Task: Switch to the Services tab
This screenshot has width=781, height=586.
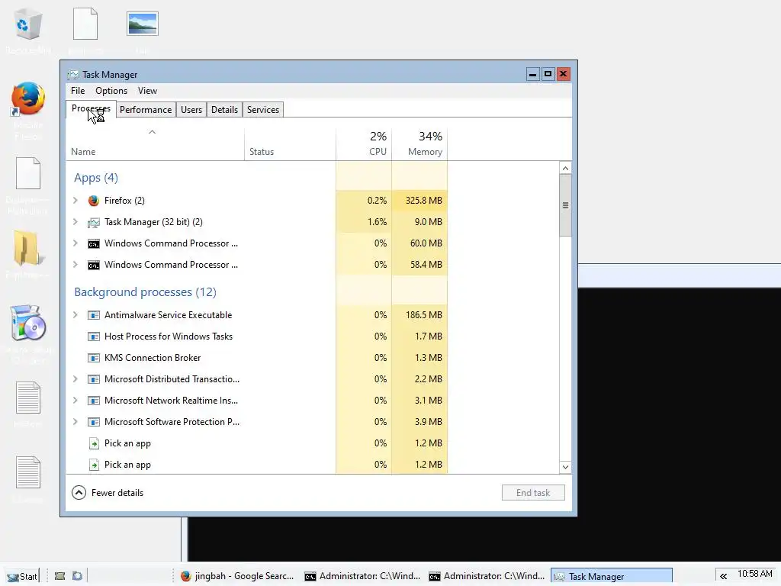Action: point(263,110)
